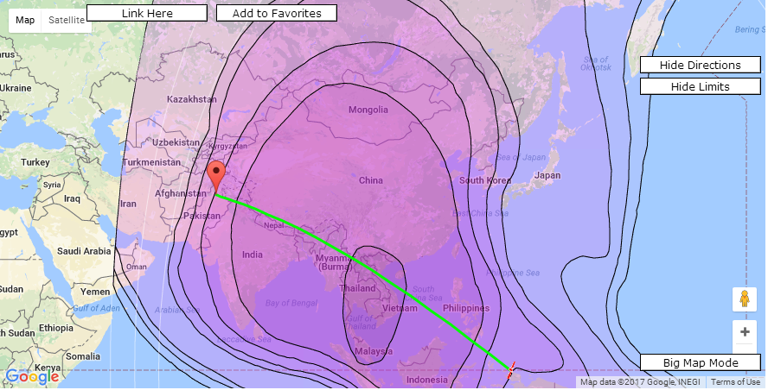This screenshot has height=390, width=768.
Task: Click the China label on the map
Action: (370, 180)
